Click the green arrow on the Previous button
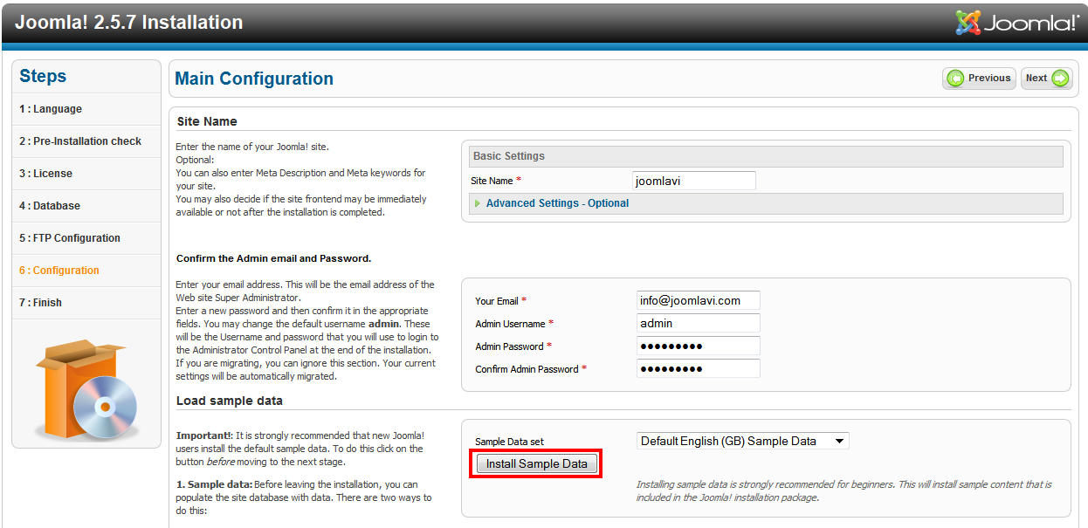Screen dimensions: 1088x528 956,79
